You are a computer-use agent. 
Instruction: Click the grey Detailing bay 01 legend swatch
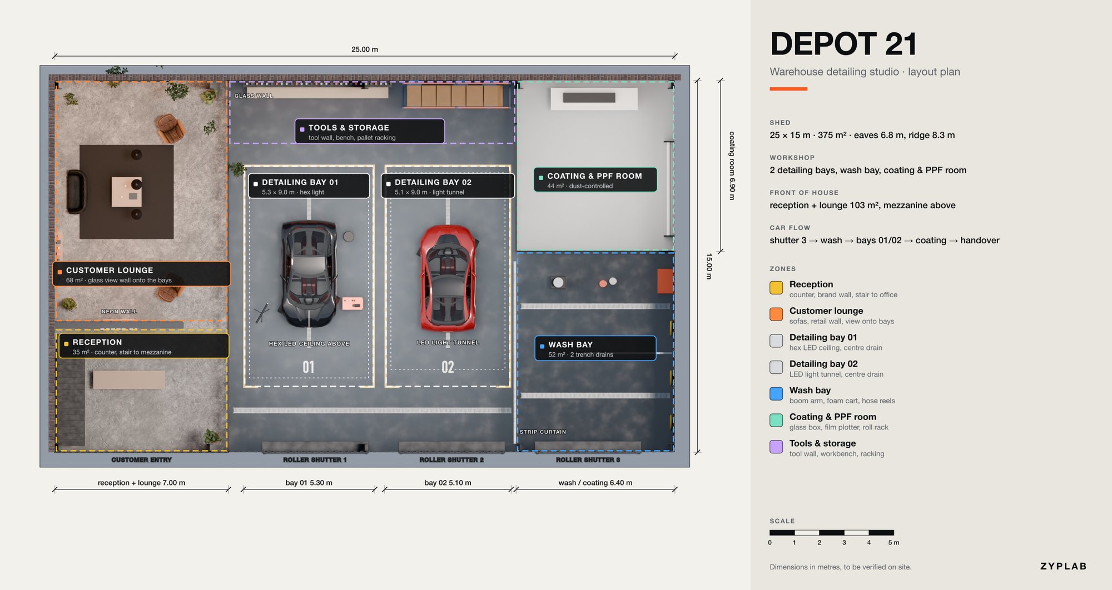[776, 341]
